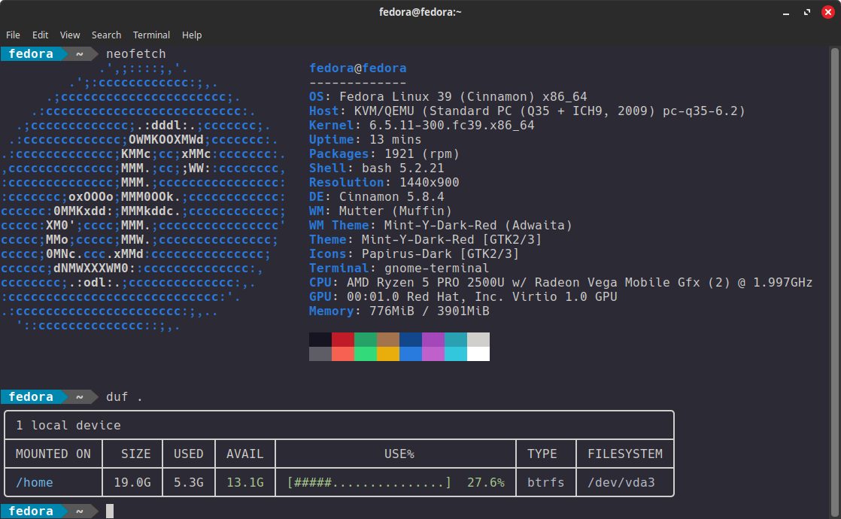
Task: Click the "duf ." command text
Action: (124, 396)
